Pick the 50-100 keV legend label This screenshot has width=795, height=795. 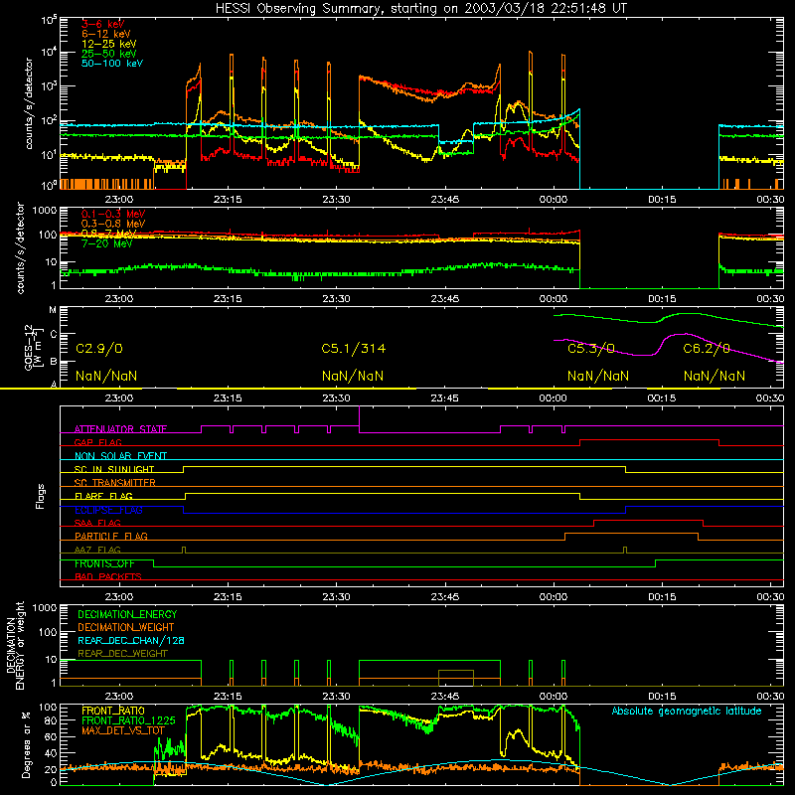[x=111, y=63]
